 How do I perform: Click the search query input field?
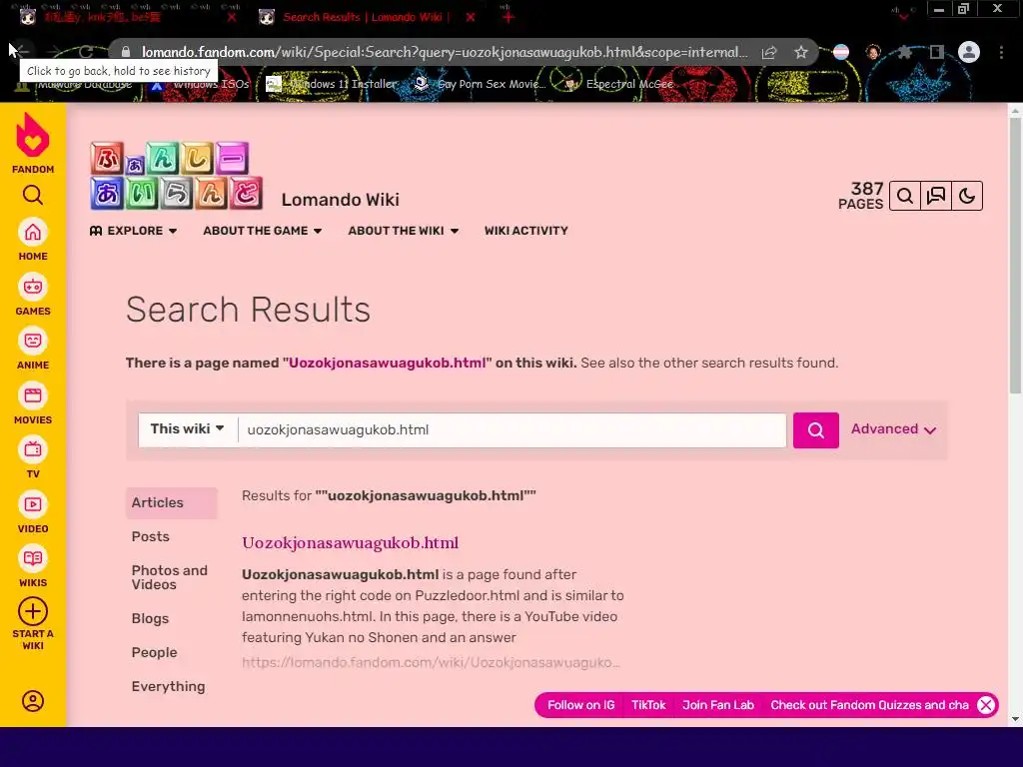(512, 429)
